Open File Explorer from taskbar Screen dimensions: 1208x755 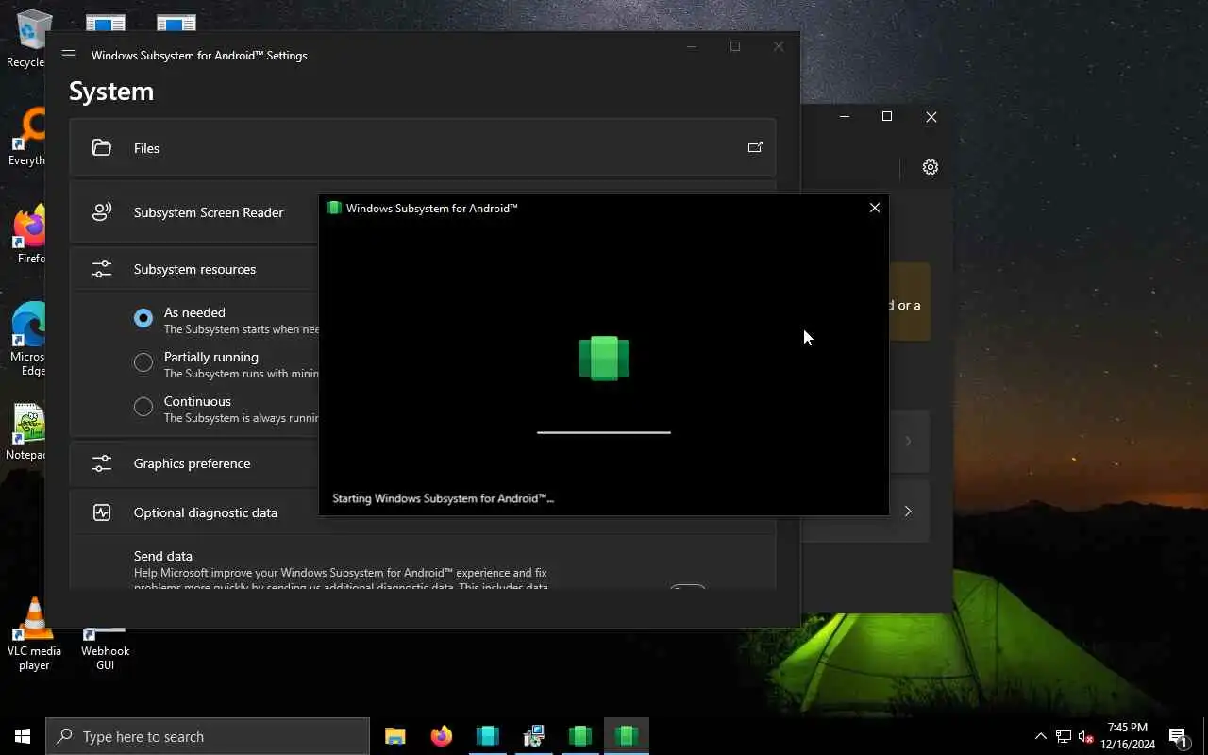pyautogui.click(x=395, y=736)
